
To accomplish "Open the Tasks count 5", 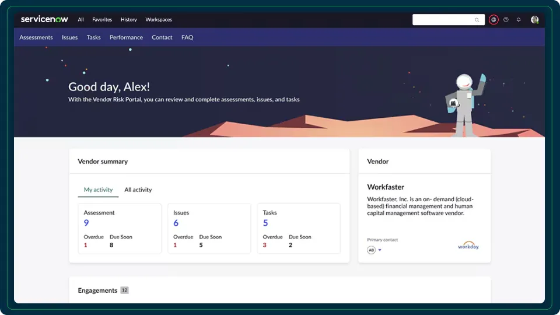I will [265, 223].
